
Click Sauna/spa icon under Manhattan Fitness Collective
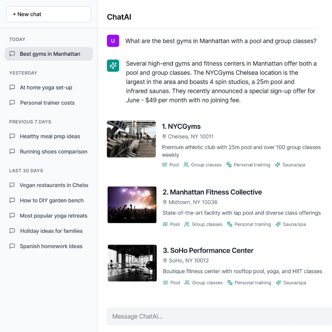pos(278,224)
